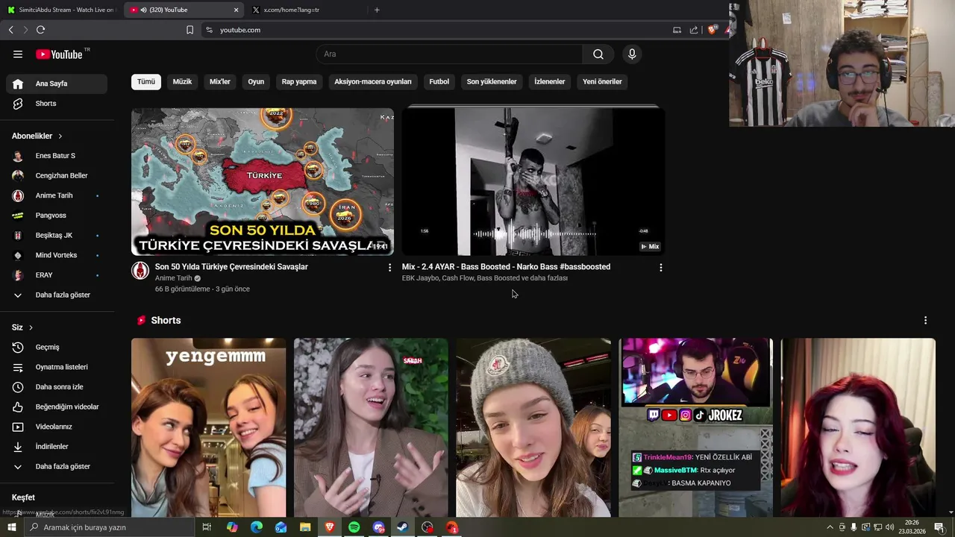
Task: Select the Futbol filter chip
Action: [439, 81]
